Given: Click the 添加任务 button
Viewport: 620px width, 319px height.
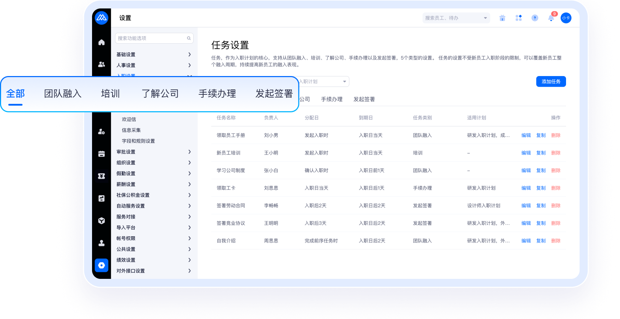Looking at the screenshot, I should [x=551, y=81].
